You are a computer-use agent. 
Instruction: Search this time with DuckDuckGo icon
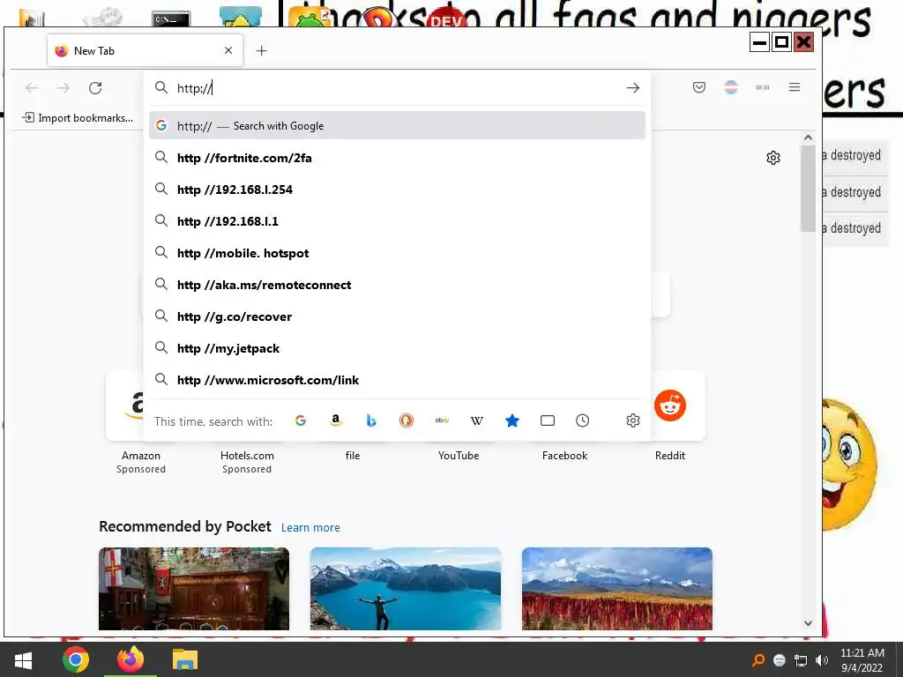coord(407,420)
